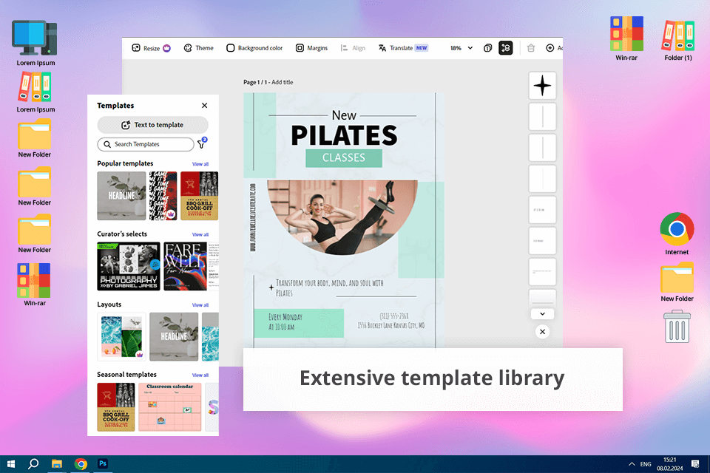Open New Folder on right side of desktop
The image size is (710, 473).
tap(677, 282)
